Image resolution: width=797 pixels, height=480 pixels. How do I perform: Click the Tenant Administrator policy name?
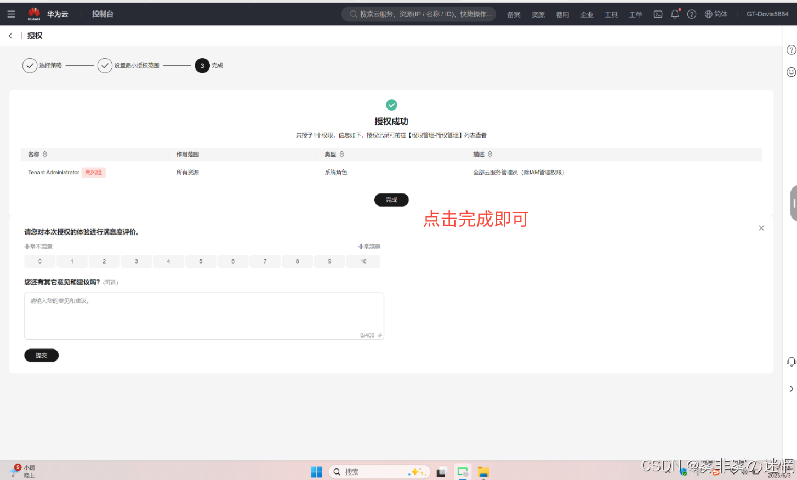coord(54,173)
